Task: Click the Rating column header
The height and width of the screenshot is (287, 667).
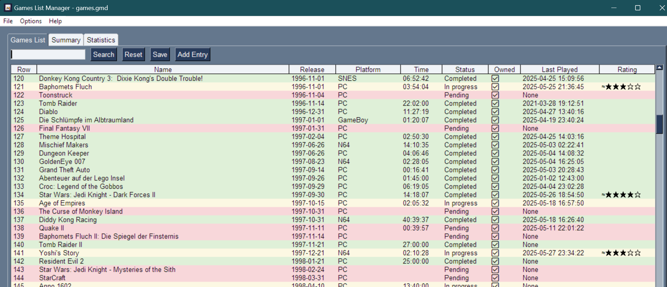Action: (627, 69)
